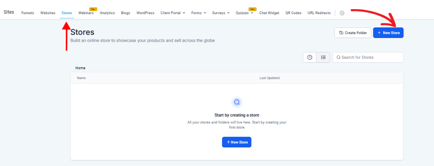This screenshot has height=166, width=434.
Task: Open the Funnels tab
Action: [28, 13]
